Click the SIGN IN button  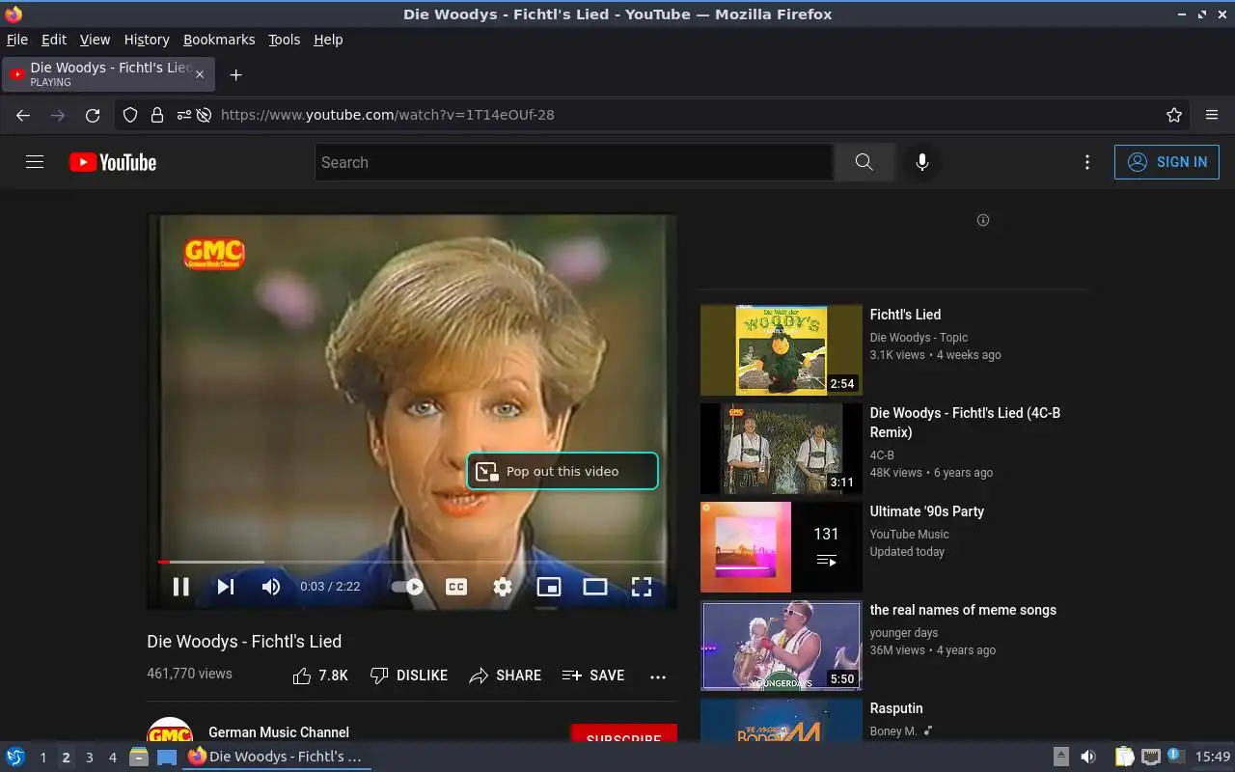coord(1166,162)
